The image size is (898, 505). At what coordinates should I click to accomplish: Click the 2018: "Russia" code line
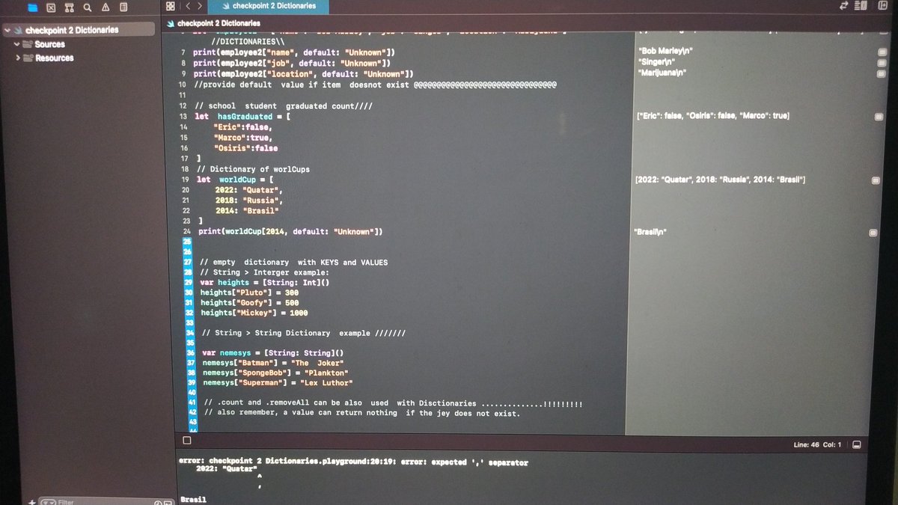tap(249, 201)
